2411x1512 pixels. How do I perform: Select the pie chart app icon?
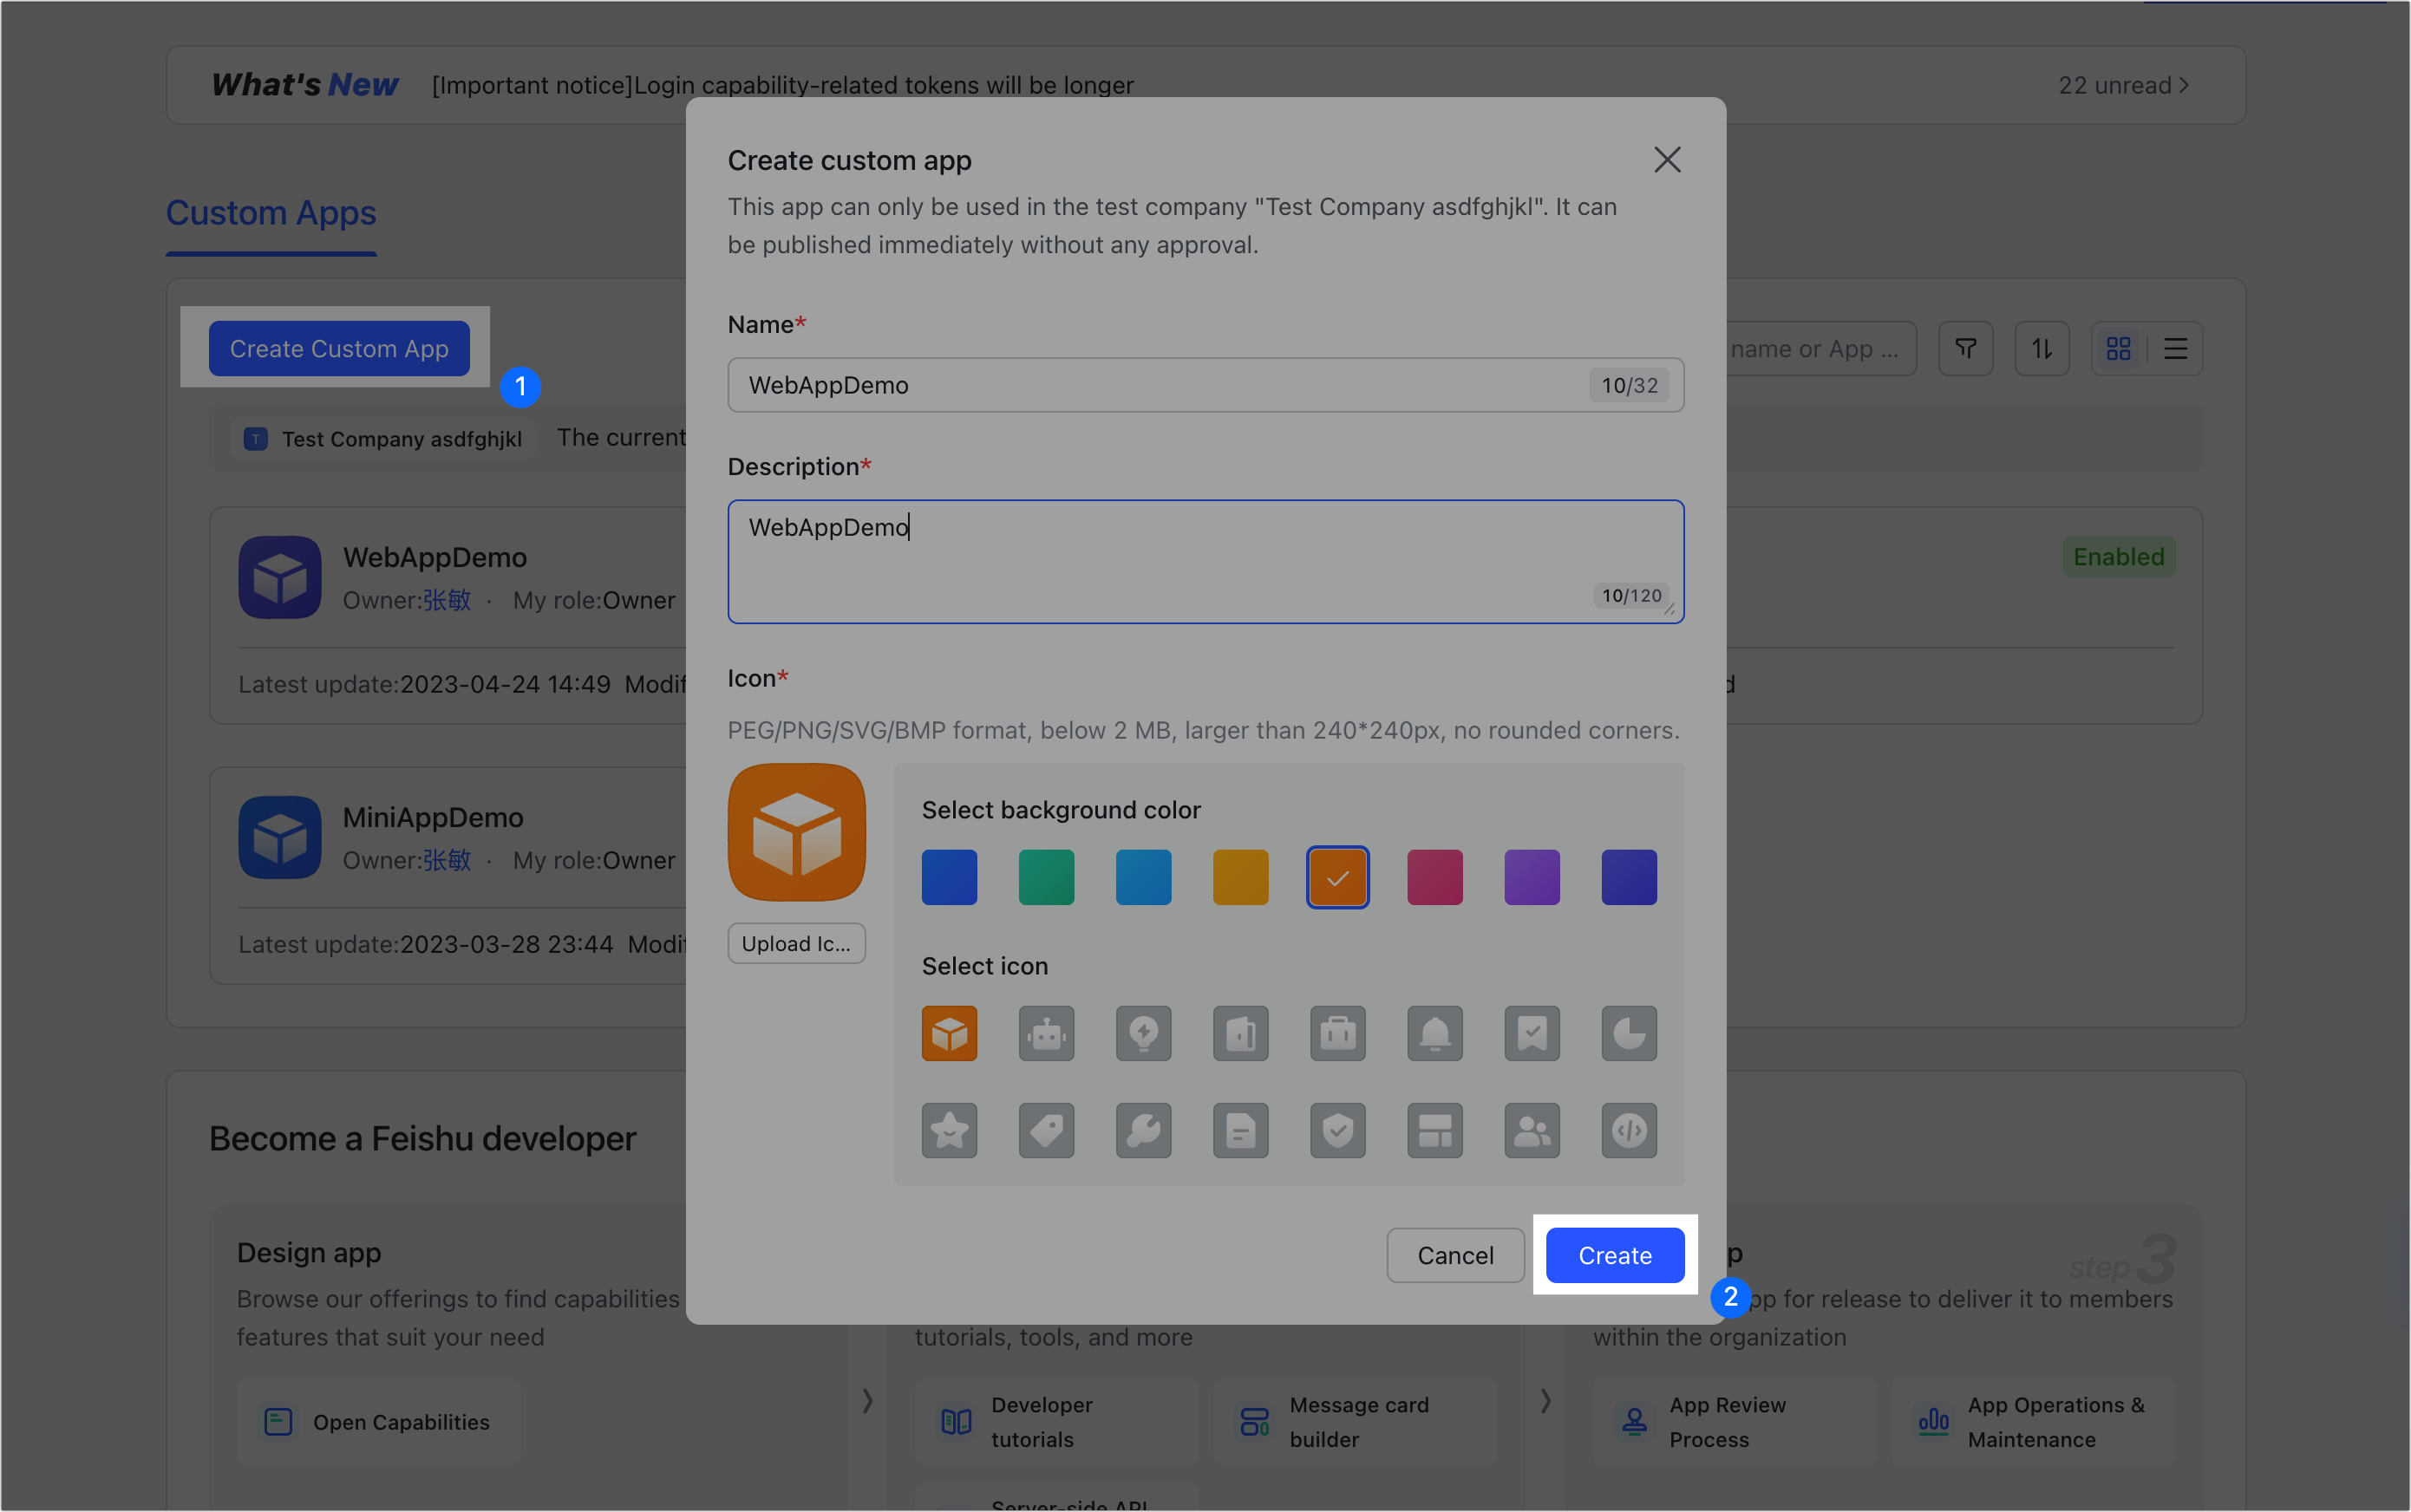1629,1033
